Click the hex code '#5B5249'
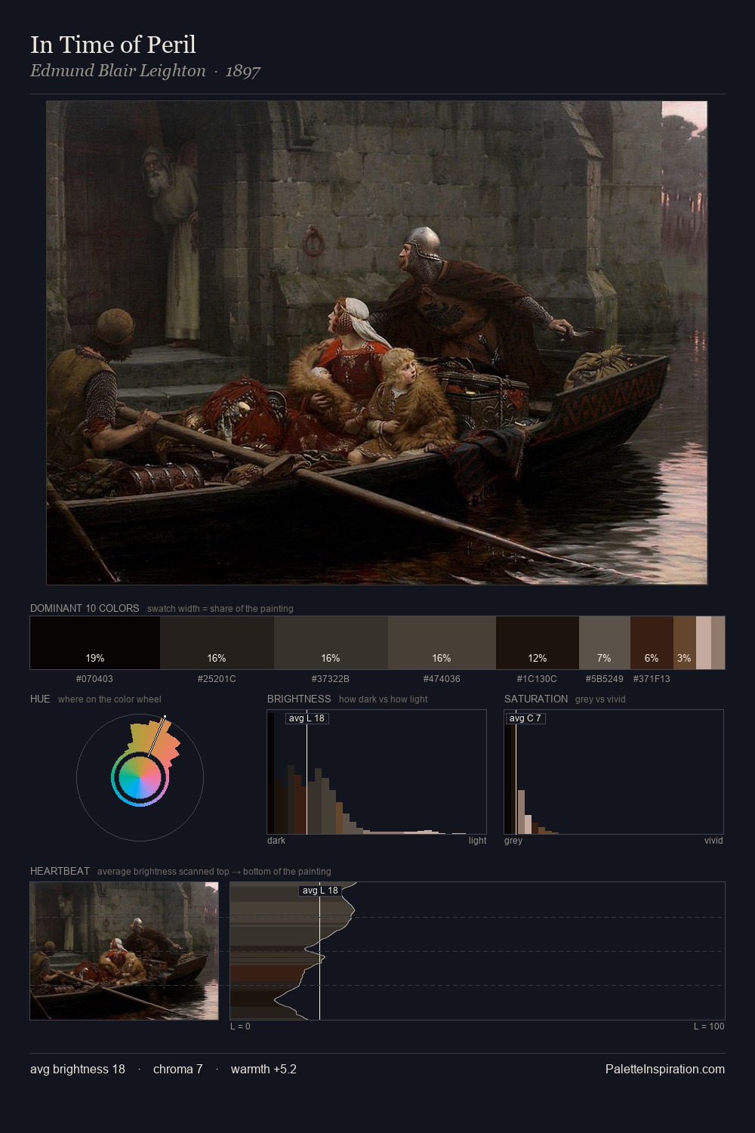The height and width of the screenshot is (1133, 755). [x=605, y=679]
